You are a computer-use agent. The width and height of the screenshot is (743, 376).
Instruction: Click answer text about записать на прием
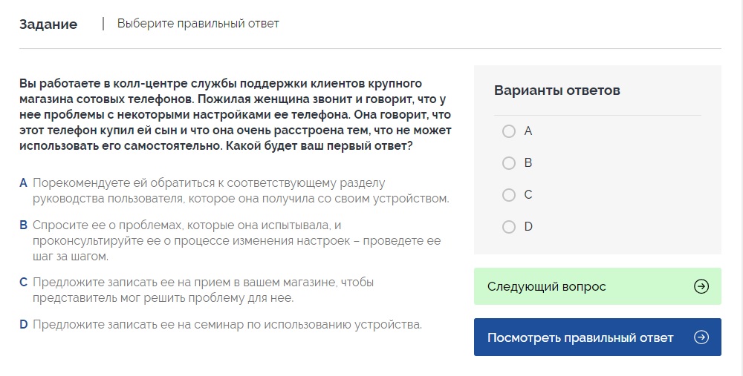click(203, 290)
